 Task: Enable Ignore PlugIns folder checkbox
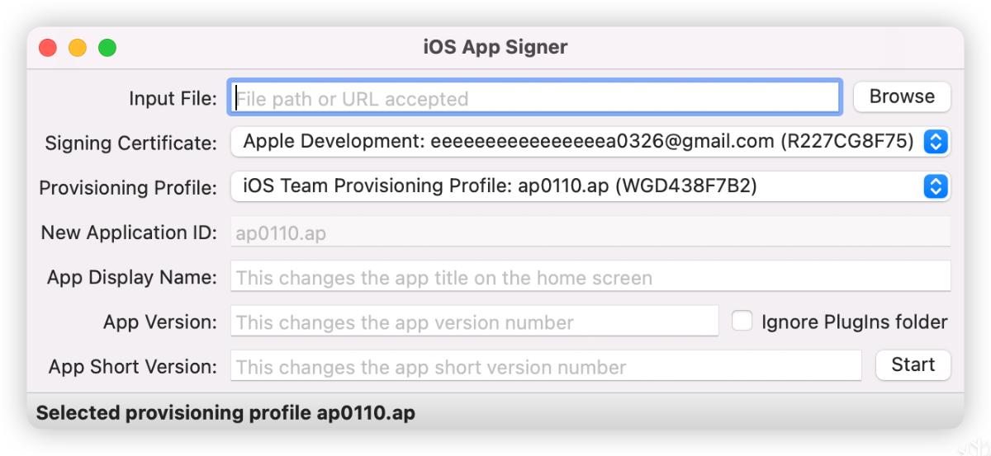click(742, 321)
